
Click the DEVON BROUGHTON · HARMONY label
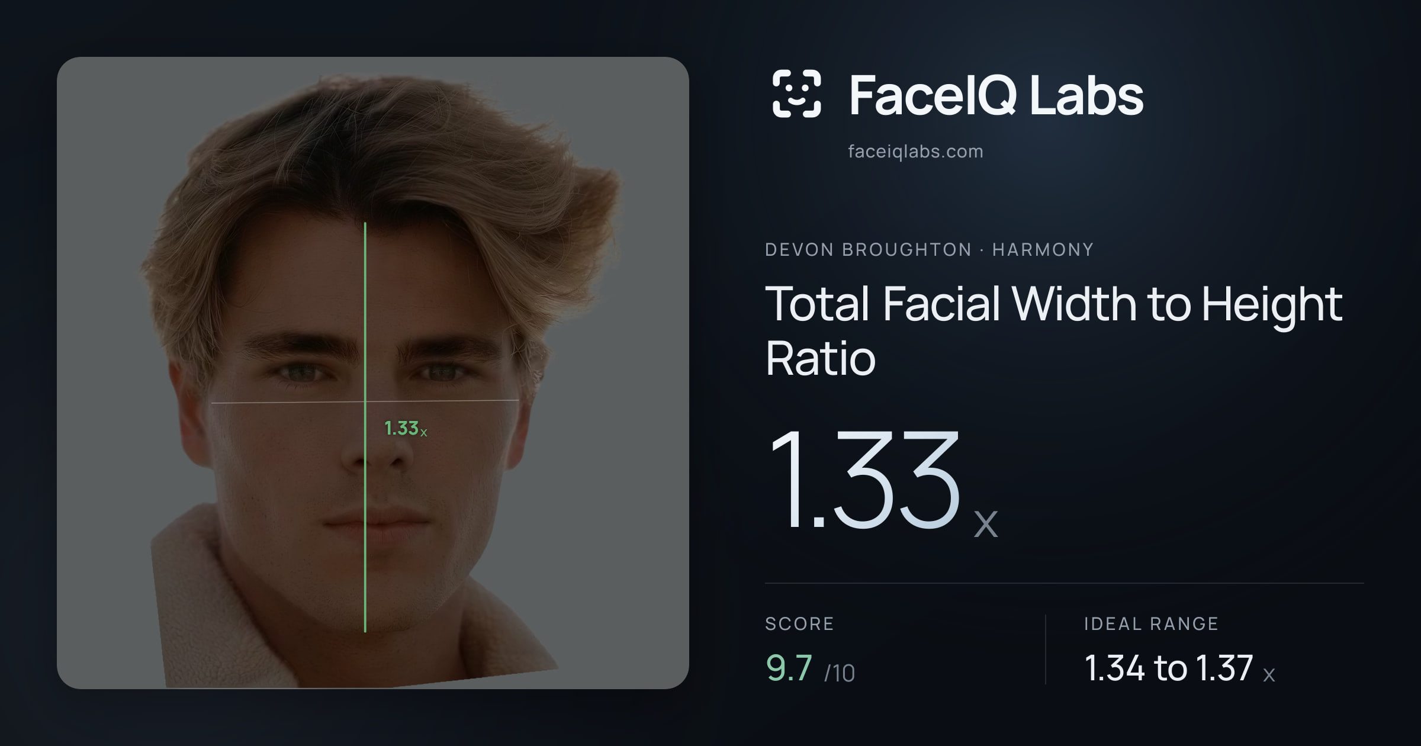point(929,250)
